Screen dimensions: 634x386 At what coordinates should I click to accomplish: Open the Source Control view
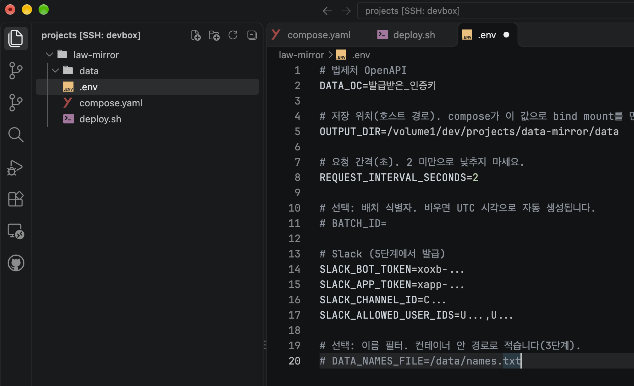click(16, 71)
